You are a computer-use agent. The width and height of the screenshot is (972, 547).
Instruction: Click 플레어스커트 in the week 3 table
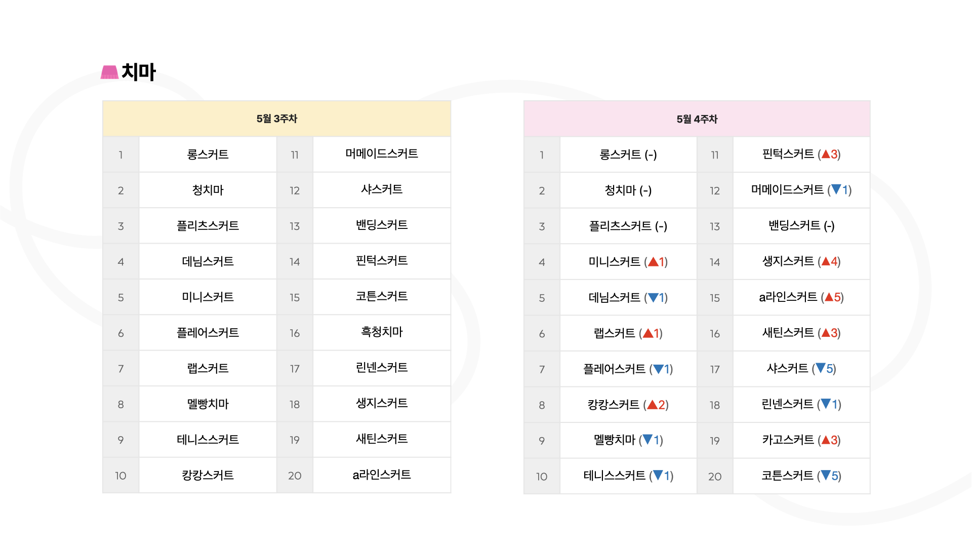pyautogui.click(x=208, y=332)
